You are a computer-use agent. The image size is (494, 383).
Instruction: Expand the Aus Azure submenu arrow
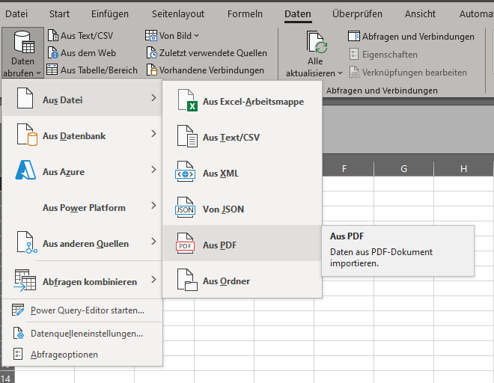[x=153, y=170]
